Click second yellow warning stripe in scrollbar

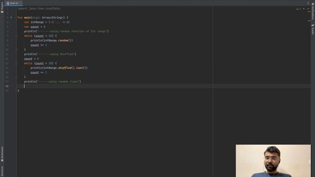point(309,21)
